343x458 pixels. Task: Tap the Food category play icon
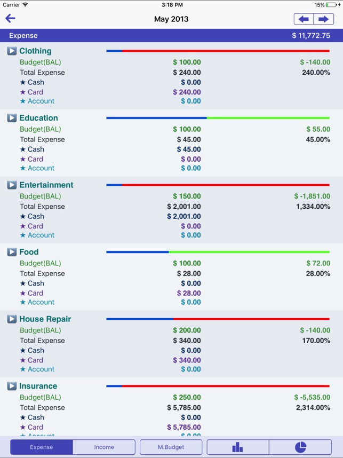(12, 252)
